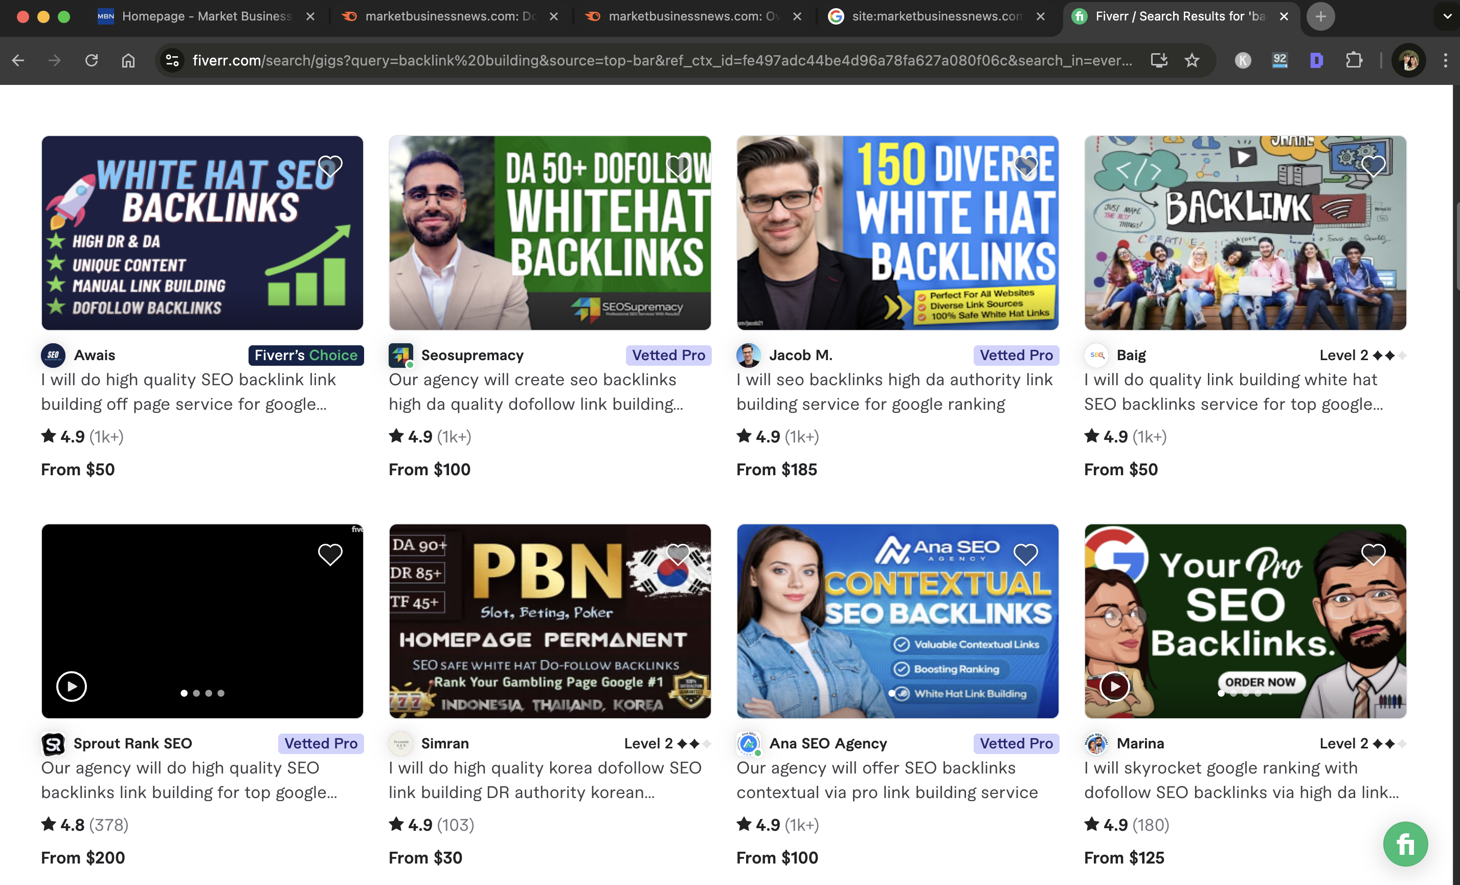The height and width of the screenshot is (885, 1460).
Task: Open browser home page
Action: click(x=128, y=60)
